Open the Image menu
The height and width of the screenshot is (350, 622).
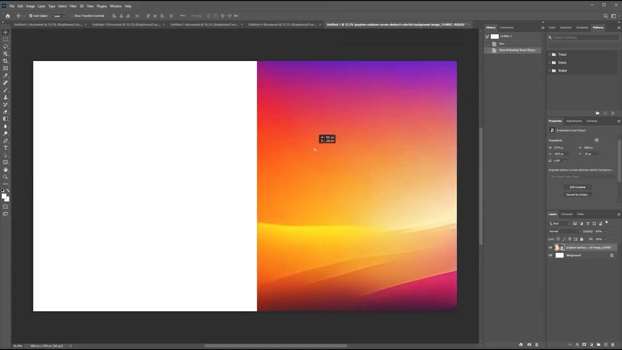pos(30,6)
